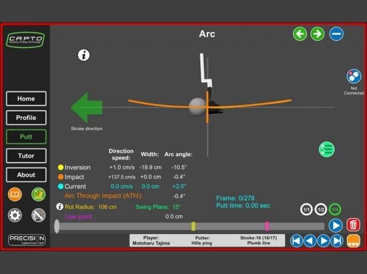This screenshot has height=274, width=367.
Task: Delete stroke with red trash icon
Action: (x=354, y=225)
